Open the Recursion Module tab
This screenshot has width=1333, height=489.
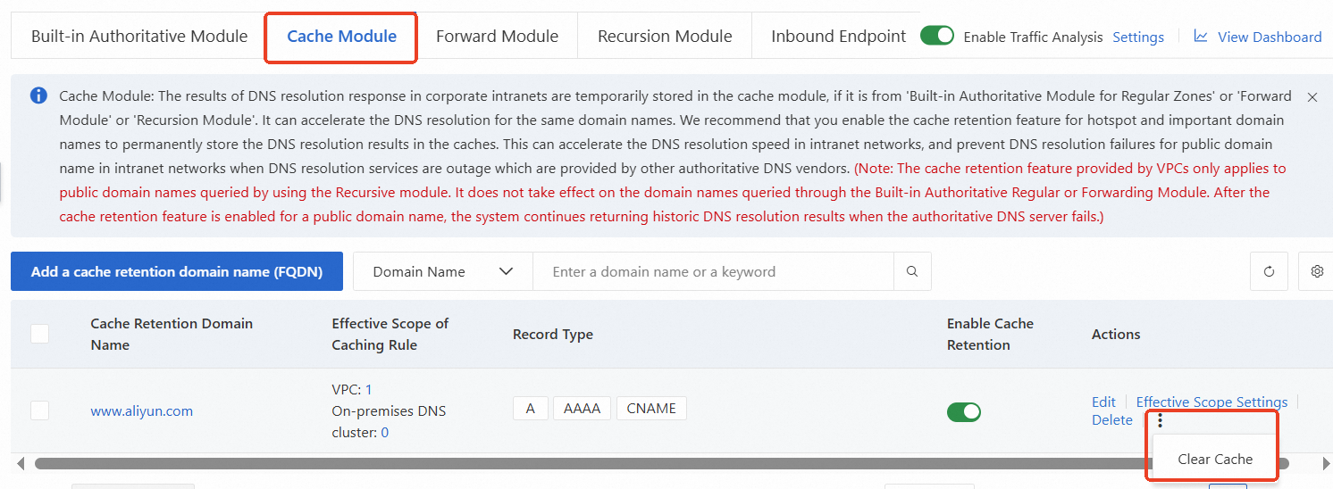click(664, 37)
